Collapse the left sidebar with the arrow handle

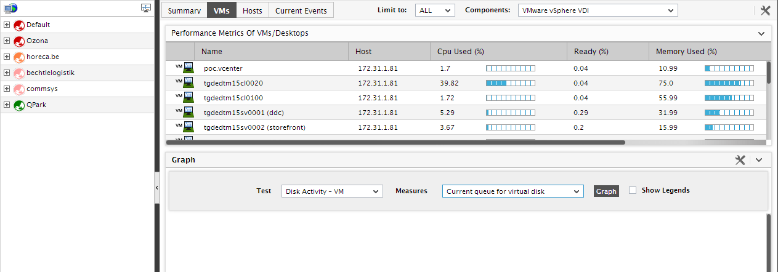(156, 188)
